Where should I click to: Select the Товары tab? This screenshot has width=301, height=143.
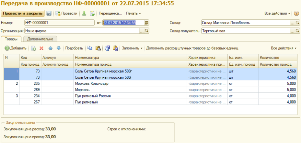[11, 39]
